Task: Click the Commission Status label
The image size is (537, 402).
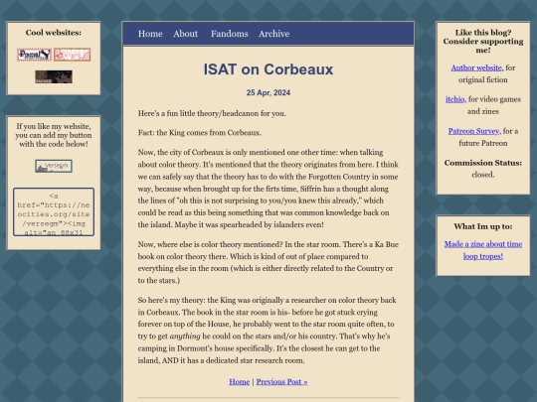Action: 483,163
